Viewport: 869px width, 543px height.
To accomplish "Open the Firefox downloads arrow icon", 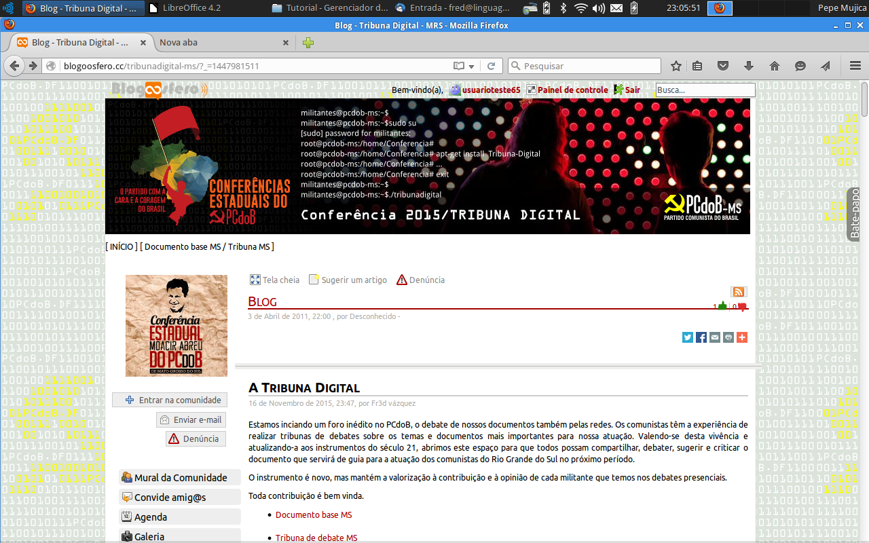I will [749, 66].
